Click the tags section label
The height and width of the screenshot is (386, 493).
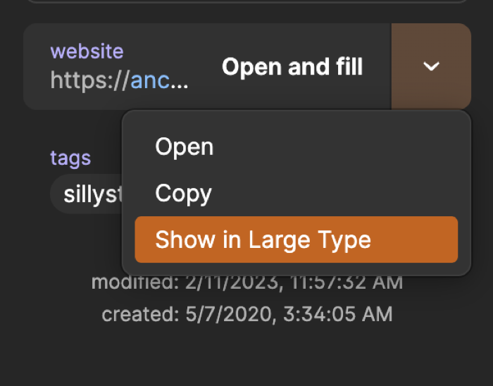tap(70, 158)
